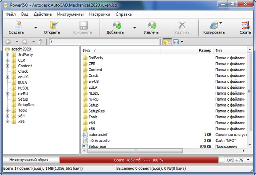
Task: Click the Копировать (Copy) disc icon
Action: point(214,26)
